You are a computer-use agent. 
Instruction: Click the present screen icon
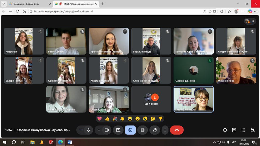[x=118, y=130]
